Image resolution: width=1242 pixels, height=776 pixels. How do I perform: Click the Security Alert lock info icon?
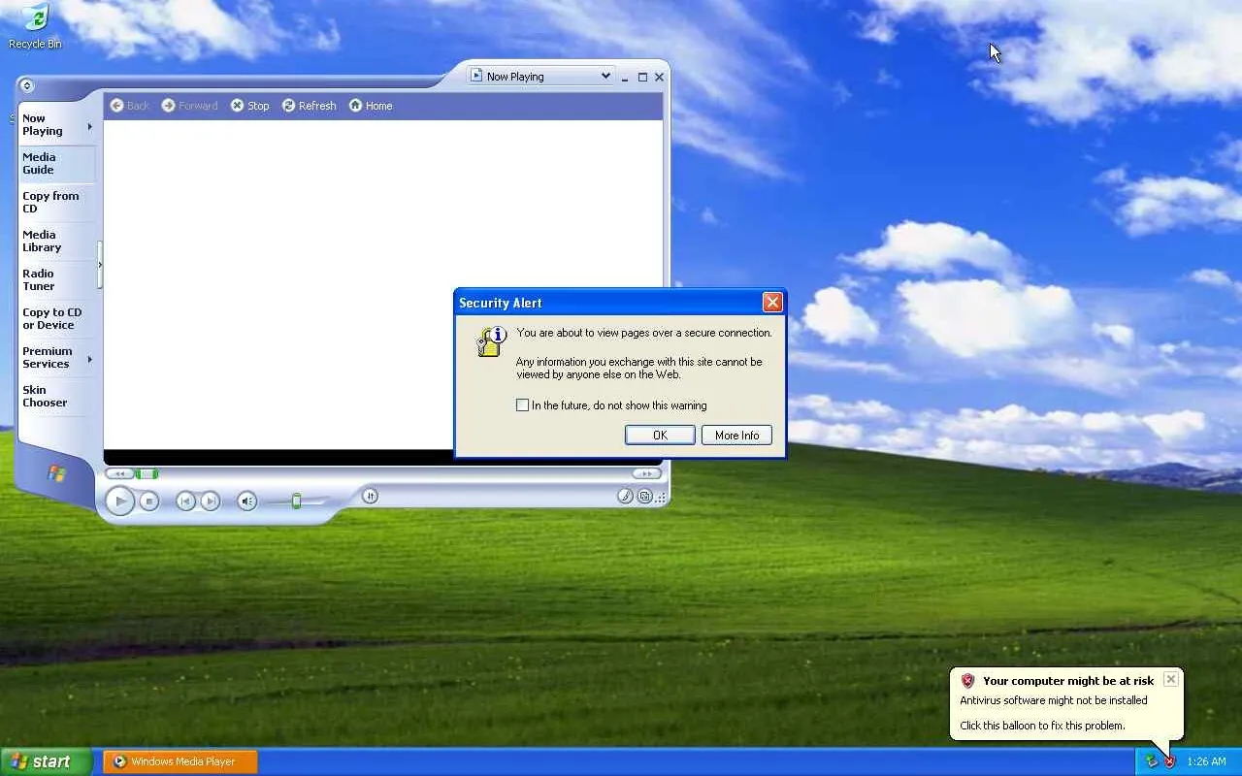pyautogui.click(x=492, y=341)
